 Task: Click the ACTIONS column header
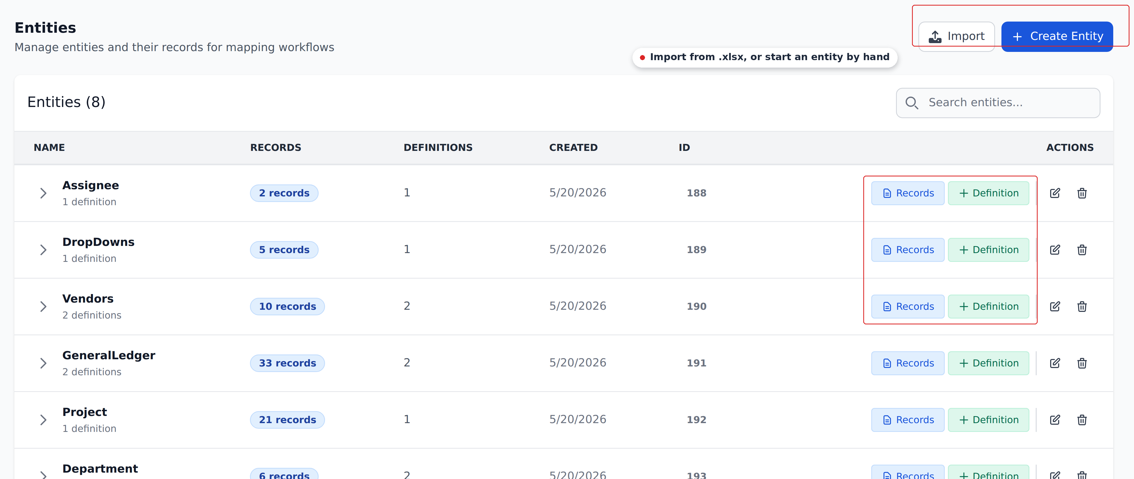(1070, 147)
